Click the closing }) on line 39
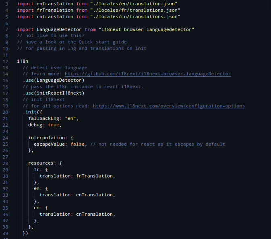Viewport: 271px width, 239px height. pos(25,233)
